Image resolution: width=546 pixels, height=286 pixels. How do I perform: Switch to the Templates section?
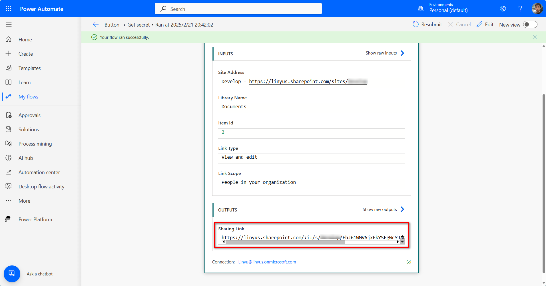pos(29,68)
